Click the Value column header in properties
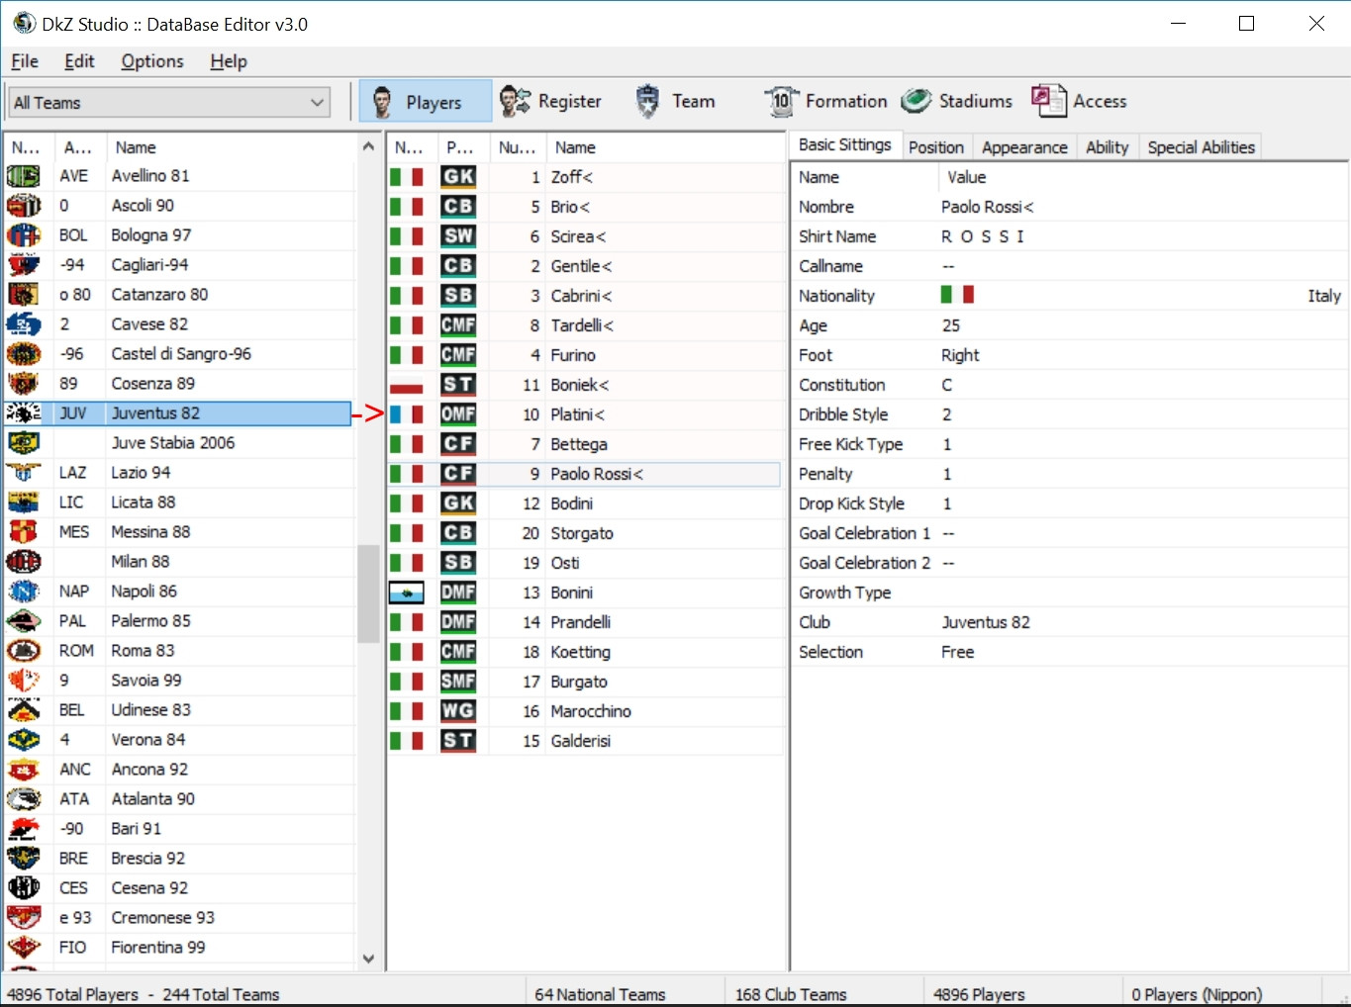 tap(1142, 177)
